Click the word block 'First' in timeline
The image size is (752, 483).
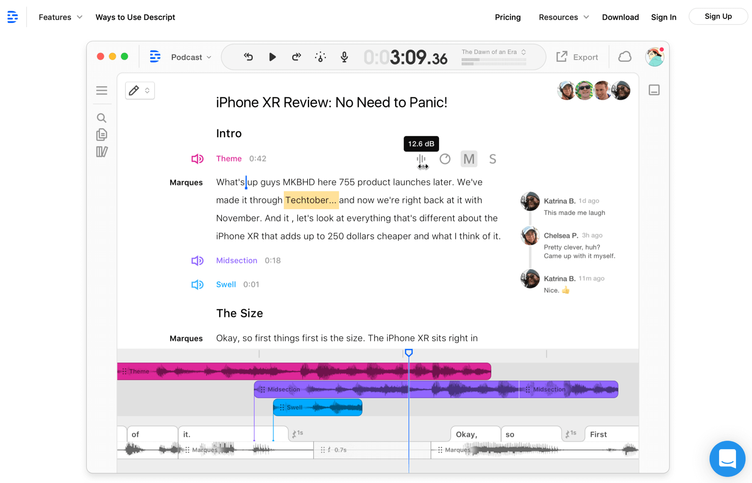[611, 434]
